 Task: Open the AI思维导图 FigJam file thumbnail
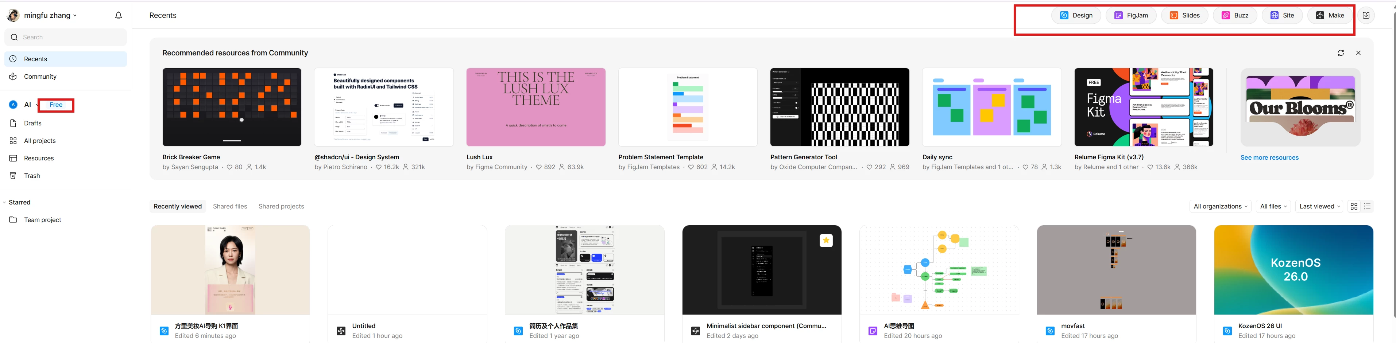click(939, 270)
